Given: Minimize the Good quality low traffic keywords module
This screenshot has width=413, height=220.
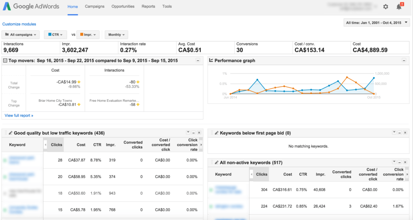Looking at the screenshot, I should pyautogui.click(x=193, y=133).
